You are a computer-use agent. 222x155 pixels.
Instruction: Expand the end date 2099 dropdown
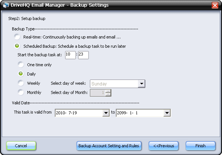tap(167, 113)
